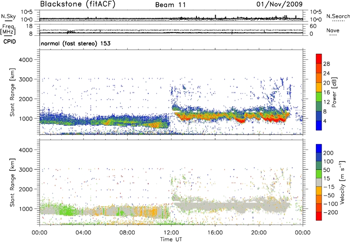The image size is (350, 242).
Task: Click the "12:00" time tick label
Action: 171,233
